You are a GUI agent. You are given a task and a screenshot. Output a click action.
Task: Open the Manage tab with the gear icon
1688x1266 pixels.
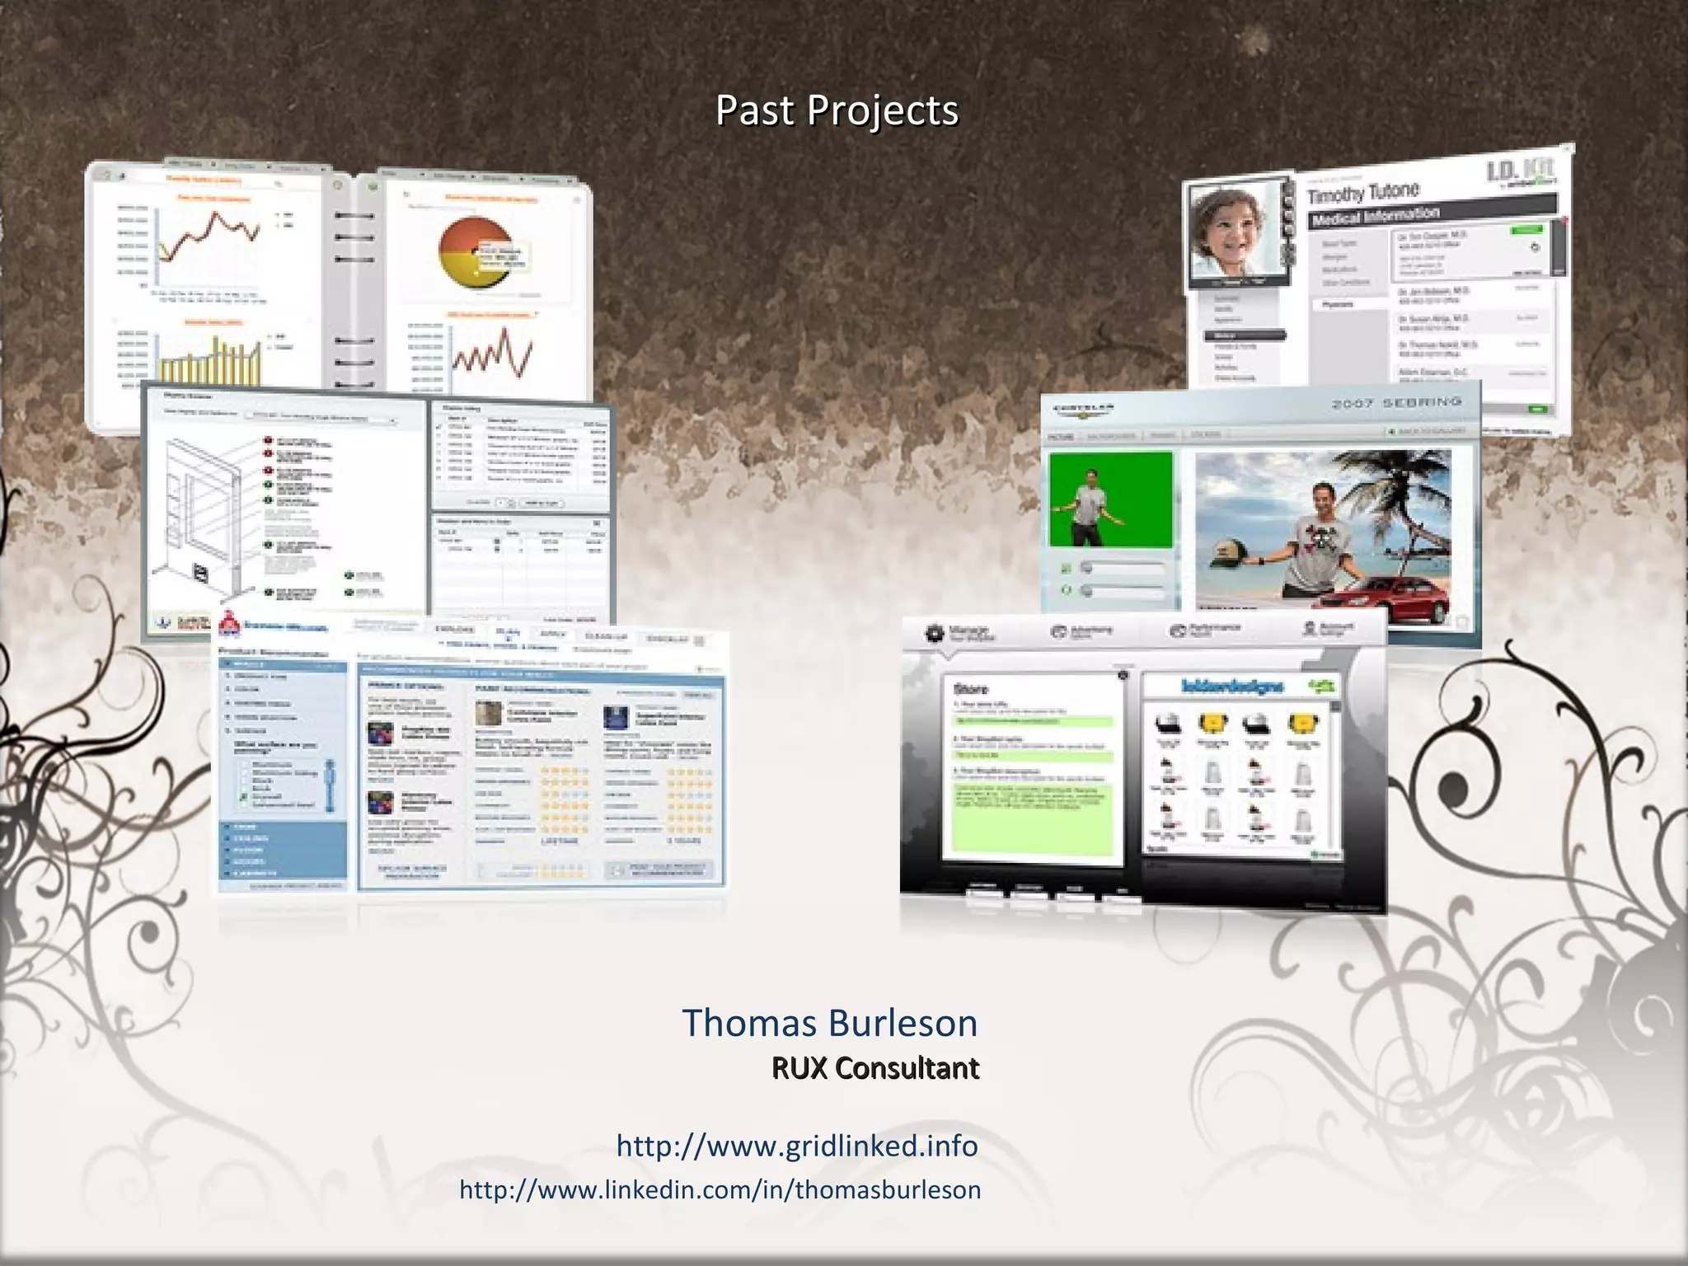[x=959, y=633]
